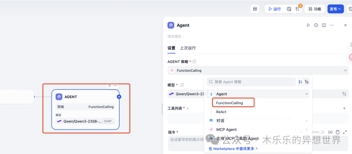Viewport: 352px width, 154px height.
Task: Switch to the 设置 tab
Action: point(171,48)
